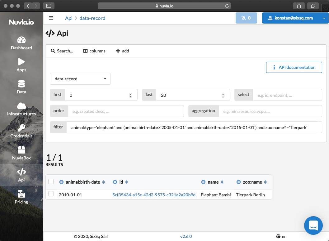The width and height of the screenshot is (329, 241).
Task: Open the language selector showing en
Action: (281, 236)
